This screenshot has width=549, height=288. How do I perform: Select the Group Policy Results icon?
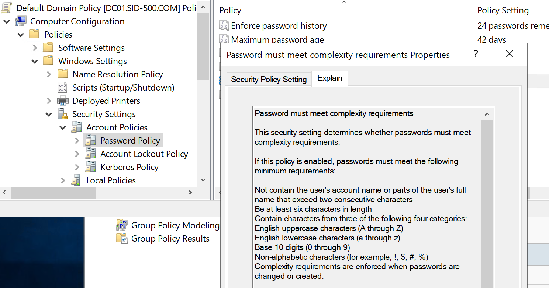(122, 238)
